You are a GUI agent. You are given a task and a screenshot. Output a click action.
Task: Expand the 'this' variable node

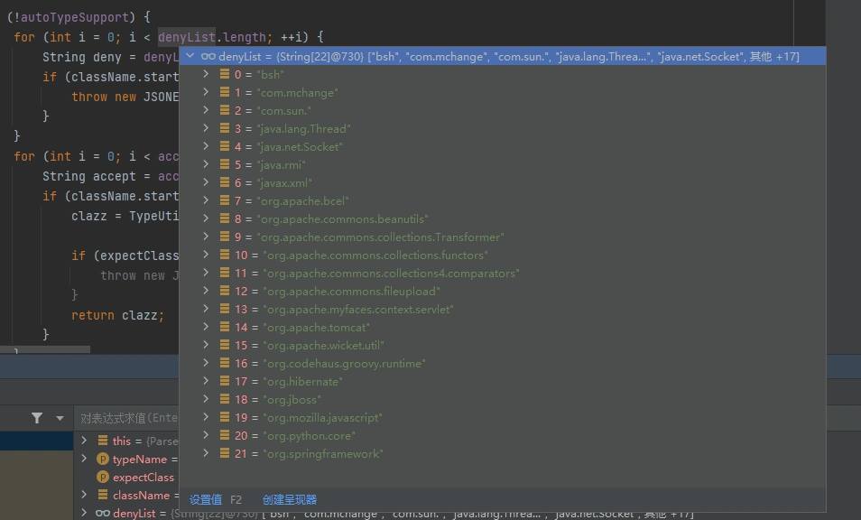coord(84,441)
